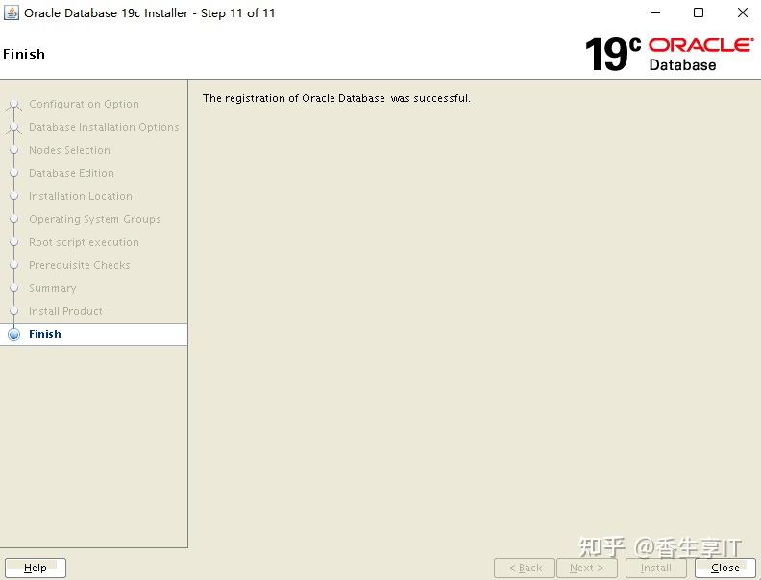The width and height of the screenshot is (761, 580).
Task: Select the Installation Location step
Action: coord(81,196)
